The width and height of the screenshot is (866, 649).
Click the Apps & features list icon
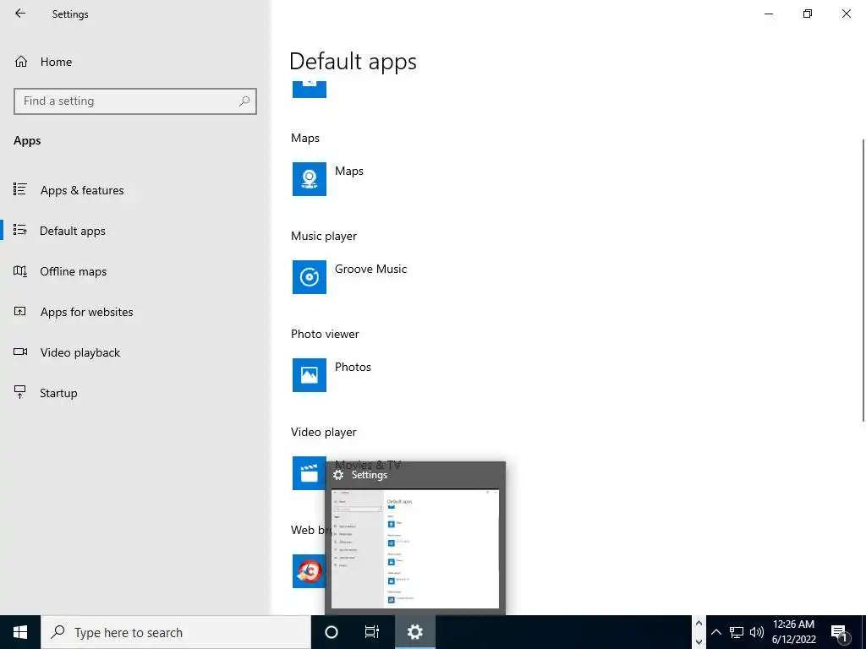coord(20,190)
